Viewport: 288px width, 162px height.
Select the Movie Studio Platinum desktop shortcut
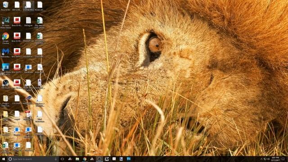pyautogui.click(x=5, y=69)
